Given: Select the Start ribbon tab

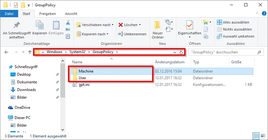Looking at the screenshot, I should click(x=26, y=14).
